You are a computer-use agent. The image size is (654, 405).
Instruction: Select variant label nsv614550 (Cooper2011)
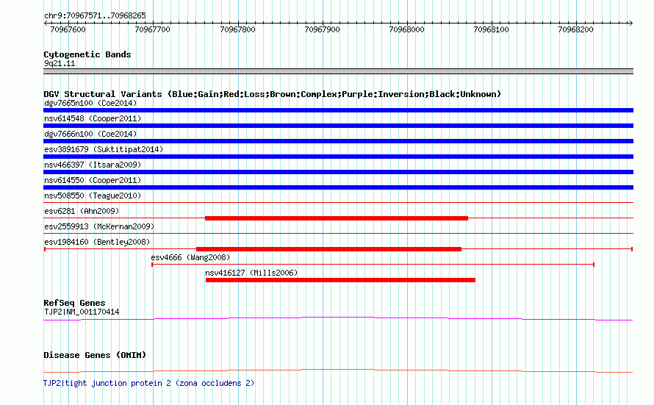pyautogui.click(x=93, y=180)
